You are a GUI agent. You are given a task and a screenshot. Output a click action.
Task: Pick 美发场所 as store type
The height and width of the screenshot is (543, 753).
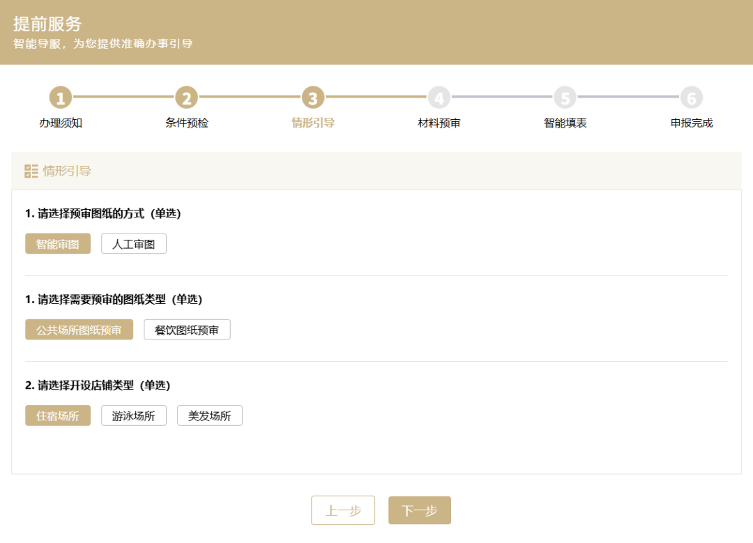tap(209, 416)
